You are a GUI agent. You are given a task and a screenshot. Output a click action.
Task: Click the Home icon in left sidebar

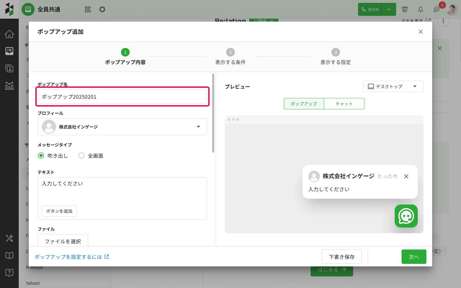[x=9, y=34]
